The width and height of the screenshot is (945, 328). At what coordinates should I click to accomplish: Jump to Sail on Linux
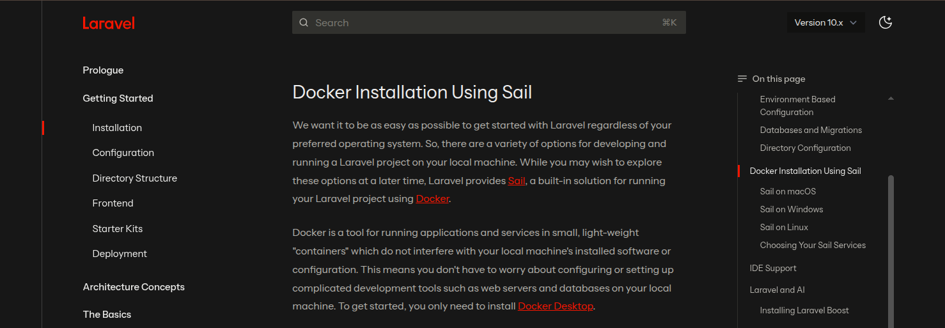[x=784, y=227]
